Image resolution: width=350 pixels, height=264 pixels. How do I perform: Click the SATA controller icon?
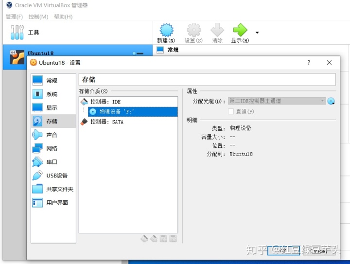84,122
